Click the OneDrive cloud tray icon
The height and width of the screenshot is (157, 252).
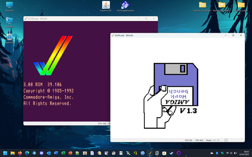click(212, 153)
